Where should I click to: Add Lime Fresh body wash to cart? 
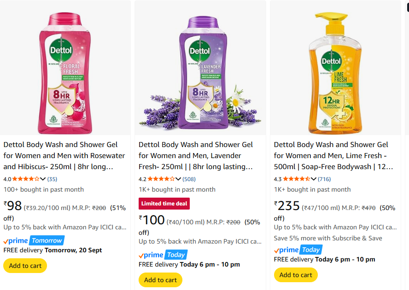coord(296,275)
